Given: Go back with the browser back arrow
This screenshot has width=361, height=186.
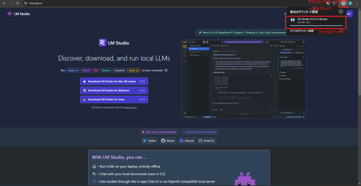Looking at the screenshot, I should (x=4, y=3).
